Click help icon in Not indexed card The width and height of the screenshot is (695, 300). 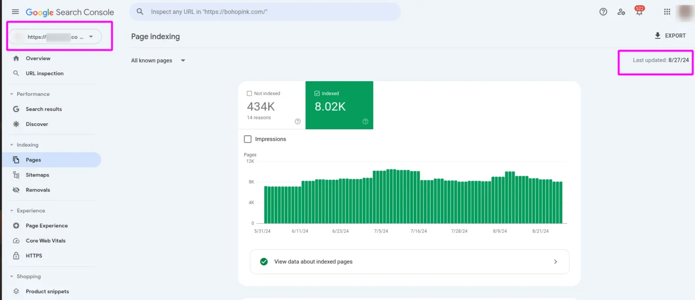298,122
